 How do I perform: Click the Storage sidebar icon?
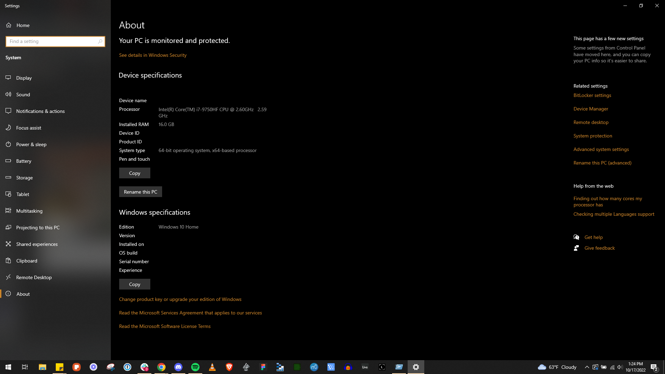[x=8, y=178]
